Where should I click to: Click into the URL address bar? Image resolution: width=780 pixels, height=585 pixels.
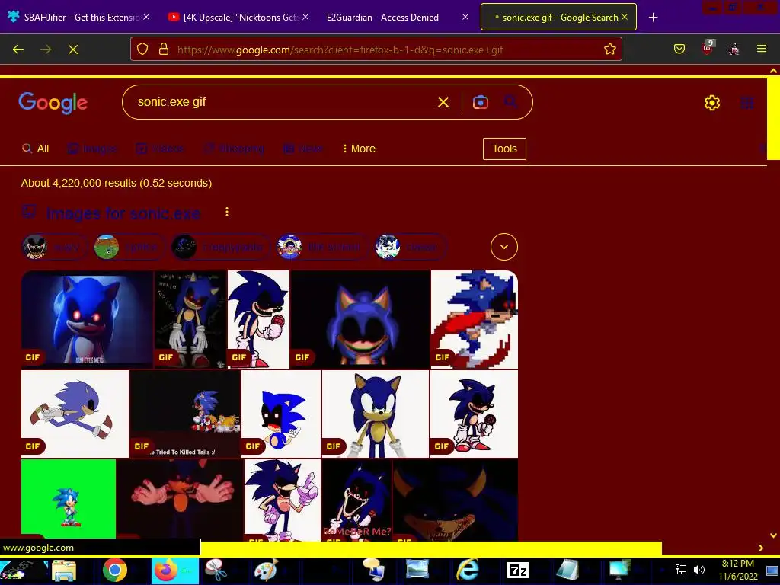(x=376, y=49)
